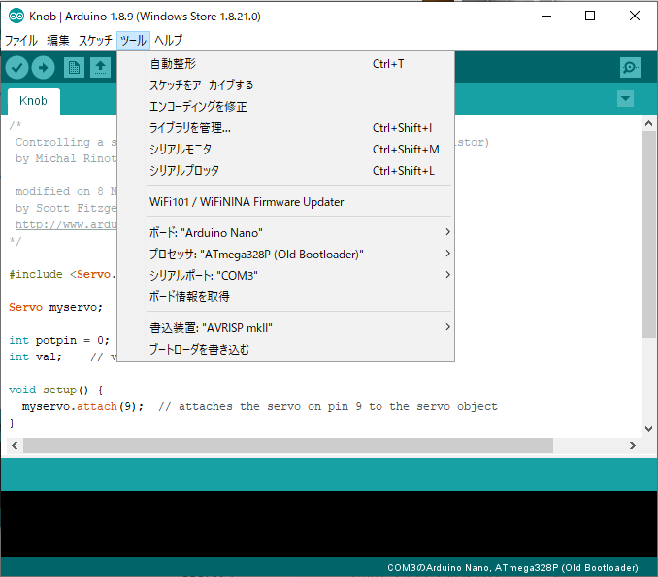Open the tab options dropdown arrow
This screenshot has height=577, width=658.
coord(625,99)
